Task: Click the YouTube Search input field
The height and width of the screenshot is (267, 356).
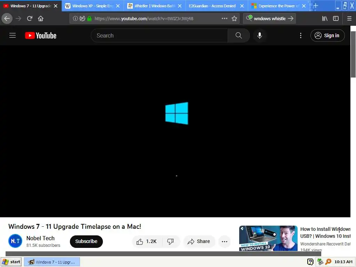Action: (x=159, y=35)
